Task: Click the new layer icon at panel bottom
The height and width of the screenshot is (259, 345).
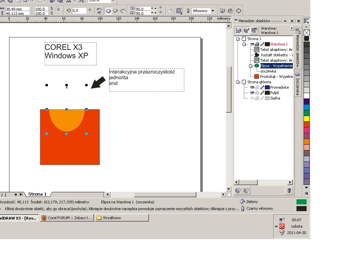Action: [x=238, y=191]
